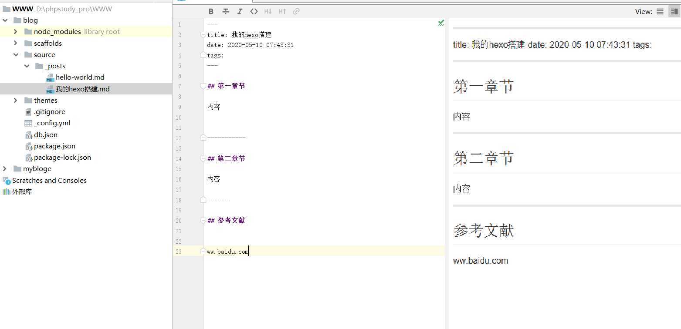The height and width of the screenshot is (329, 681).
Task: Click the external libraries bars icon
Action: click(x=6, y=191)
